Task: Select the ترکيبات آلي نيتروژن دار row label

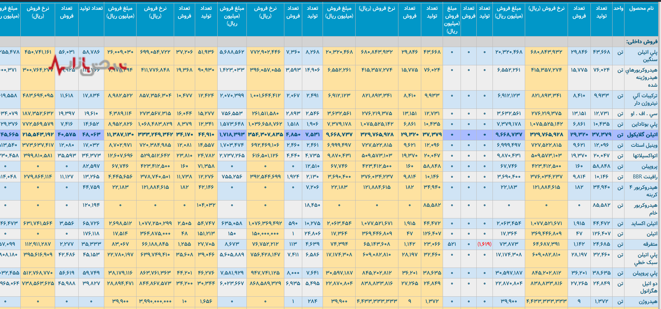Action: tap(645, 99)
